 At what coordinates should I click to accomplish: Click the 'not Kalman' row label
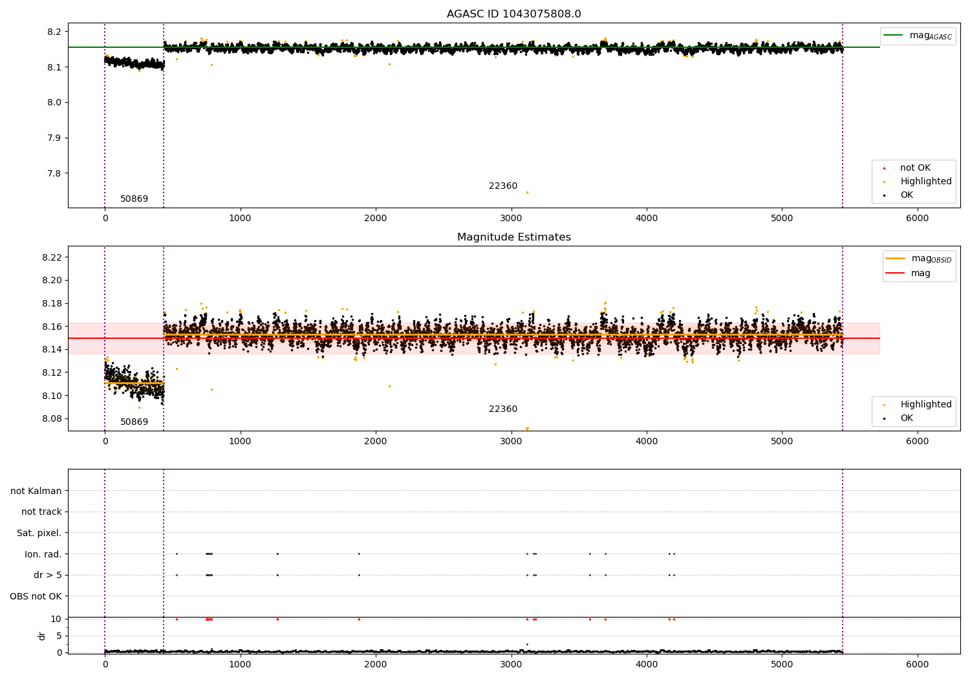[x=36, y=491]
